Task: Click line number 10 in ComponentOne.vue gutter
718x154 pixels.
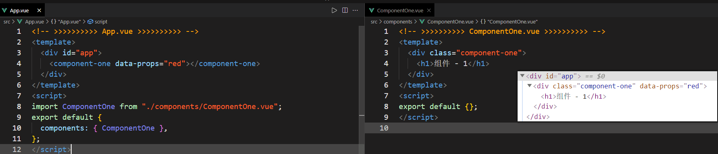Action: [x=384, y=128]
